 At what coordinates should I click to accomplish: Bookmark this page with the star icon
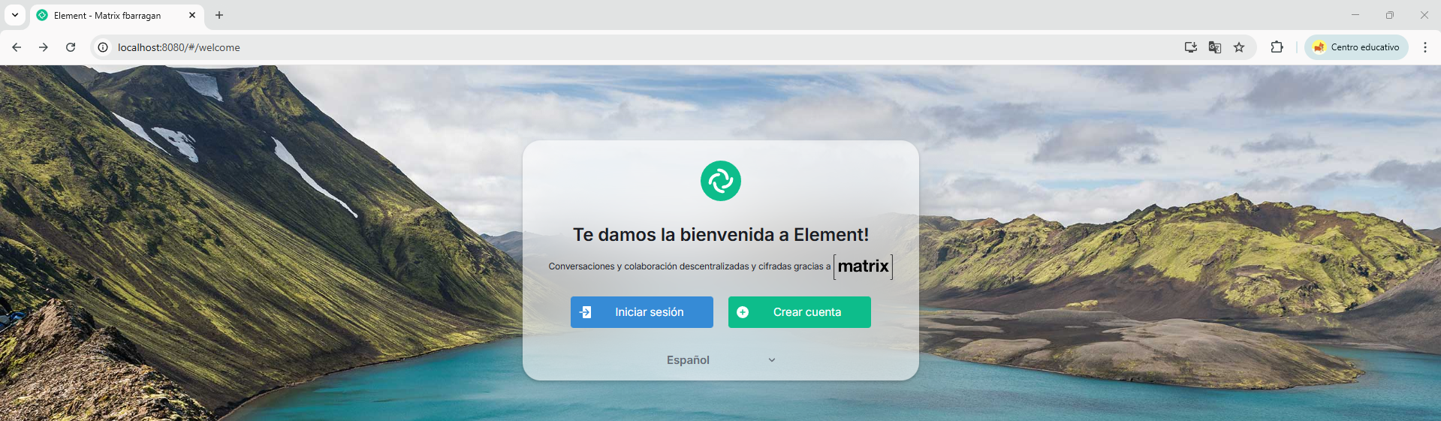[x=1239, y=47]
